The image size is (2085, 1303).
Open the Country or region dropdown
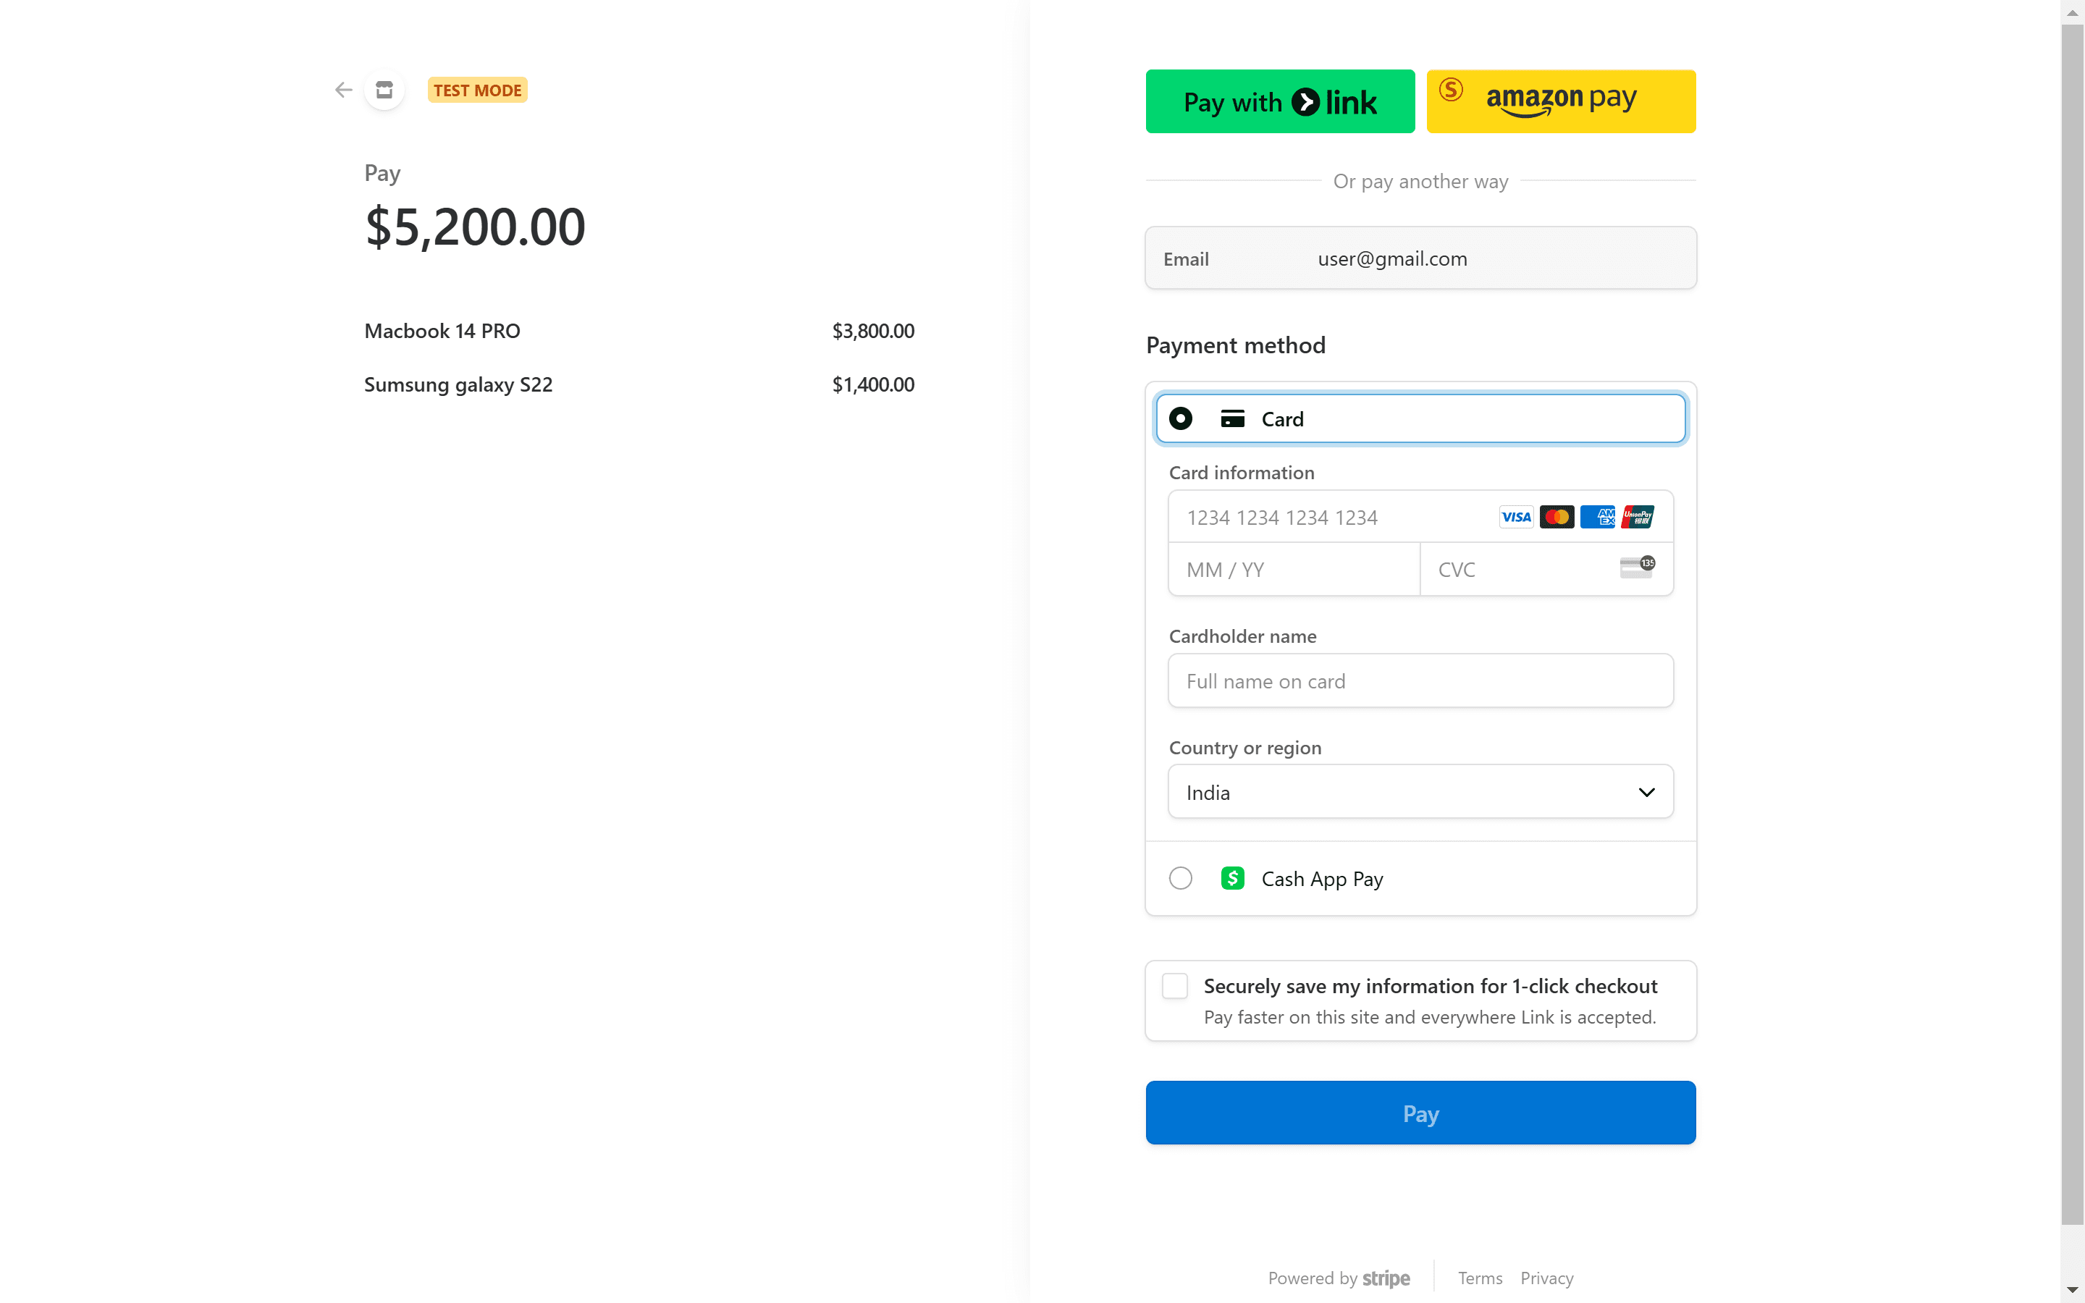[1420, 792]
